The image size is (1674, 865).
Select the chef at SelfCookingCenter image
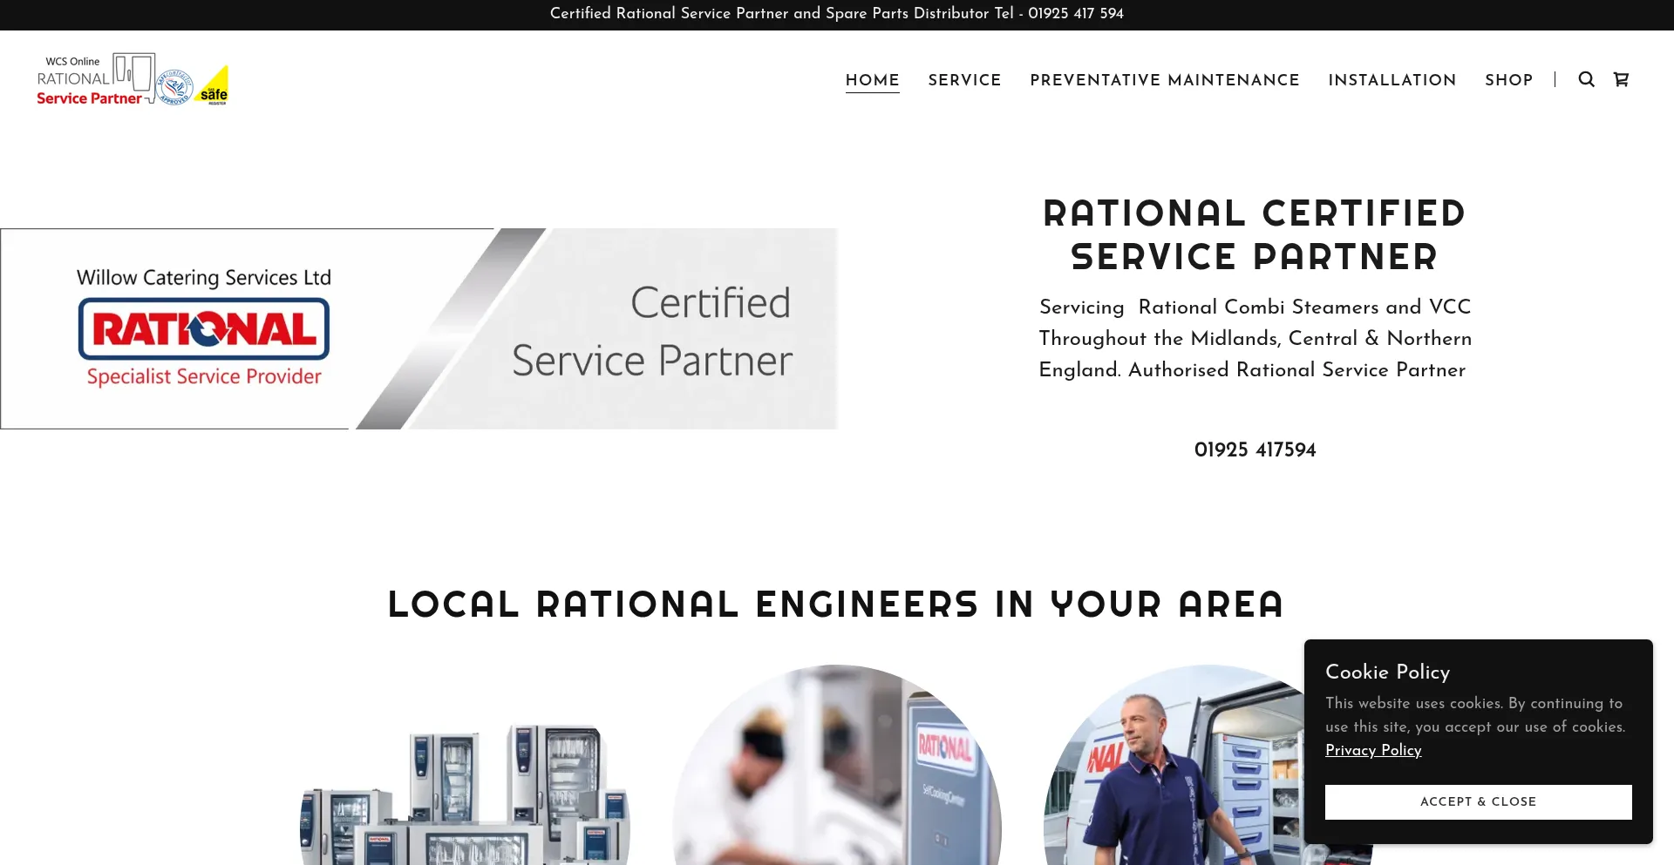[837, 765]
